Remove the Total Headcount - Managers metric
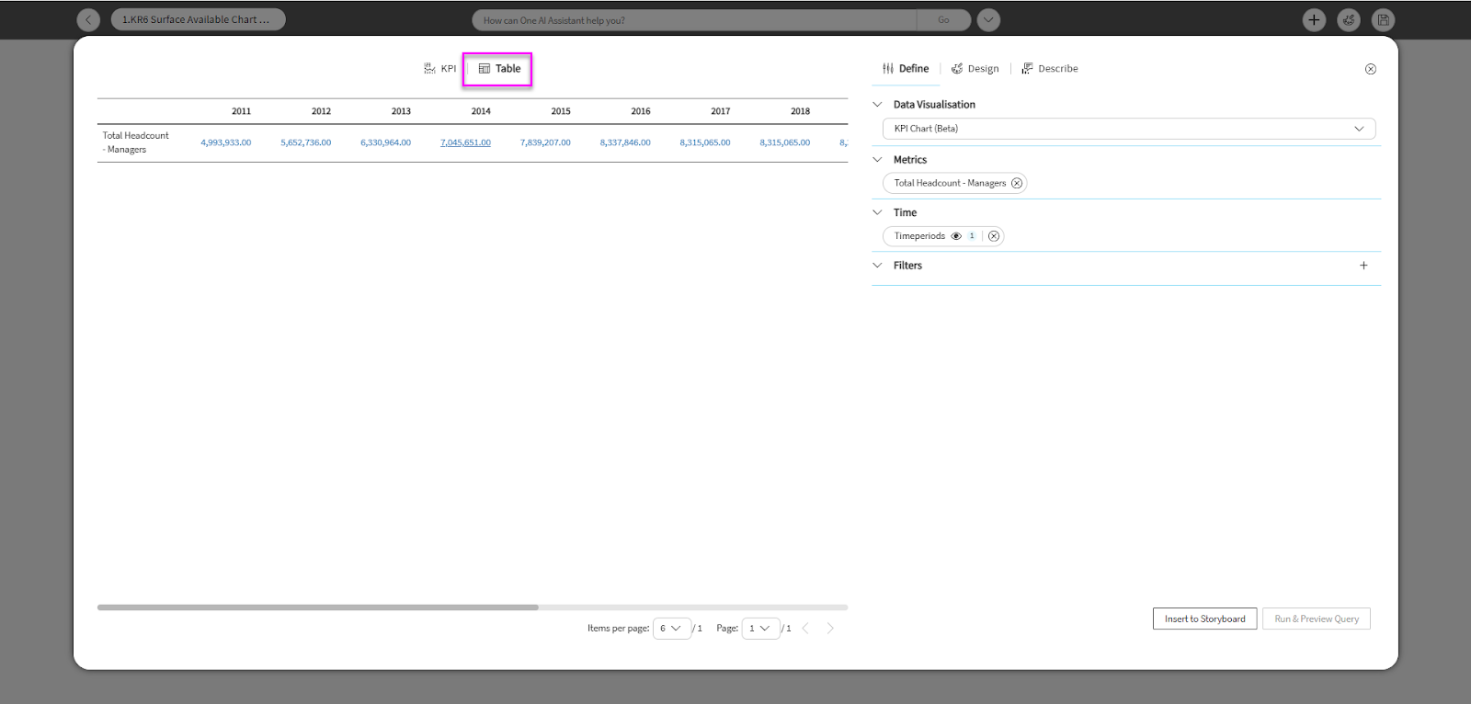The image size is (1471, 704). [1017, 183]
